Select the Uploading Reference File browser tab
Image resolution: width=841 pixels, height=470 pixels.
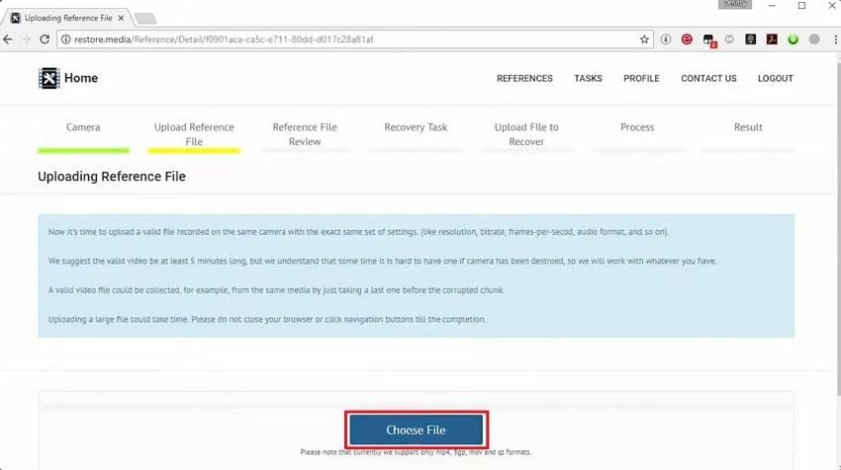66,18
